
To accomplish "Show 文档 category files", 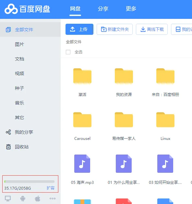I will (x=19, y=59).
